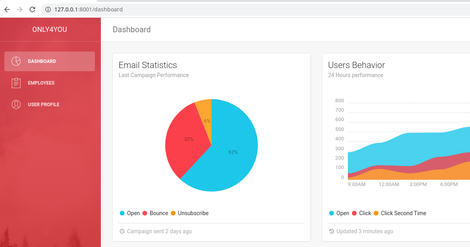Open the Employees menu item

point(41,83)
